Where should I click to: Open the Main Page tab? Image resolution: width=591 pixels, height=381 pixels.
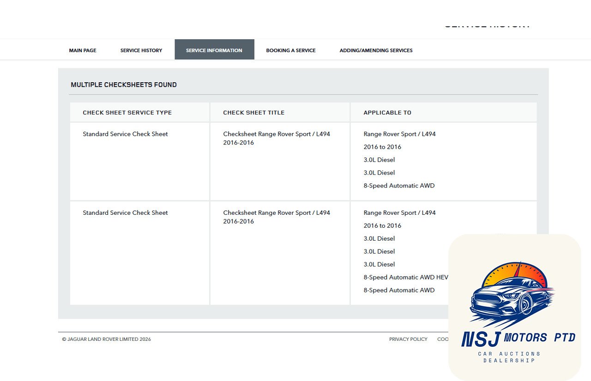tap(83, 50)
